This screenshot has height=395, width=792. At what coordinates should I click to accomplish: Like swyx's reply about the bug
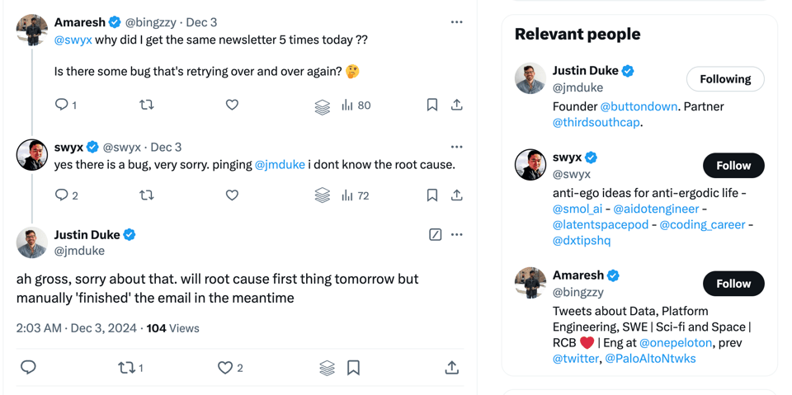pyautogui.click(x=232, y=195)
